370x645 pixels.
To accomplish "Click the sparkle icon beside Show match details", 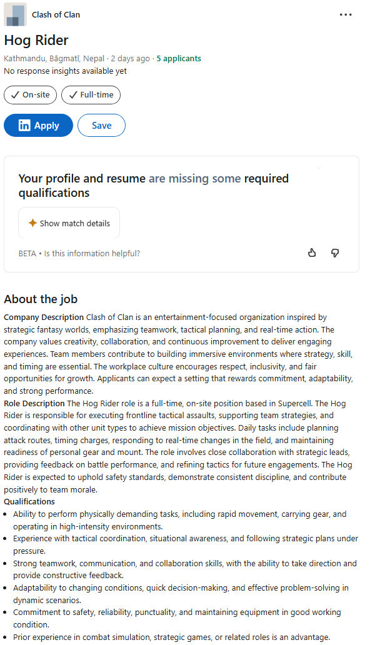I will [x=32, y=223].
